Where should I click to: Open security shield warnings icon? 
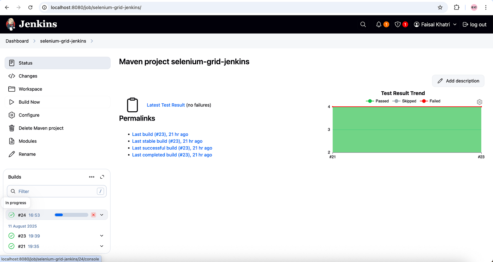tap(398, 24)
